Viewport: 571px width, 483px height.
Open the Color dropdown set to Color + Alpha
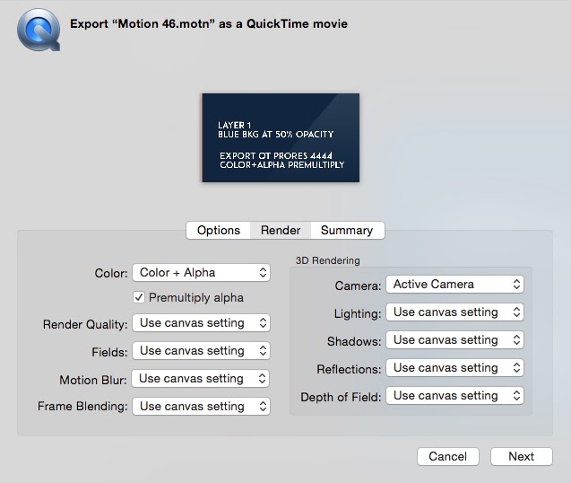[201, 273]
